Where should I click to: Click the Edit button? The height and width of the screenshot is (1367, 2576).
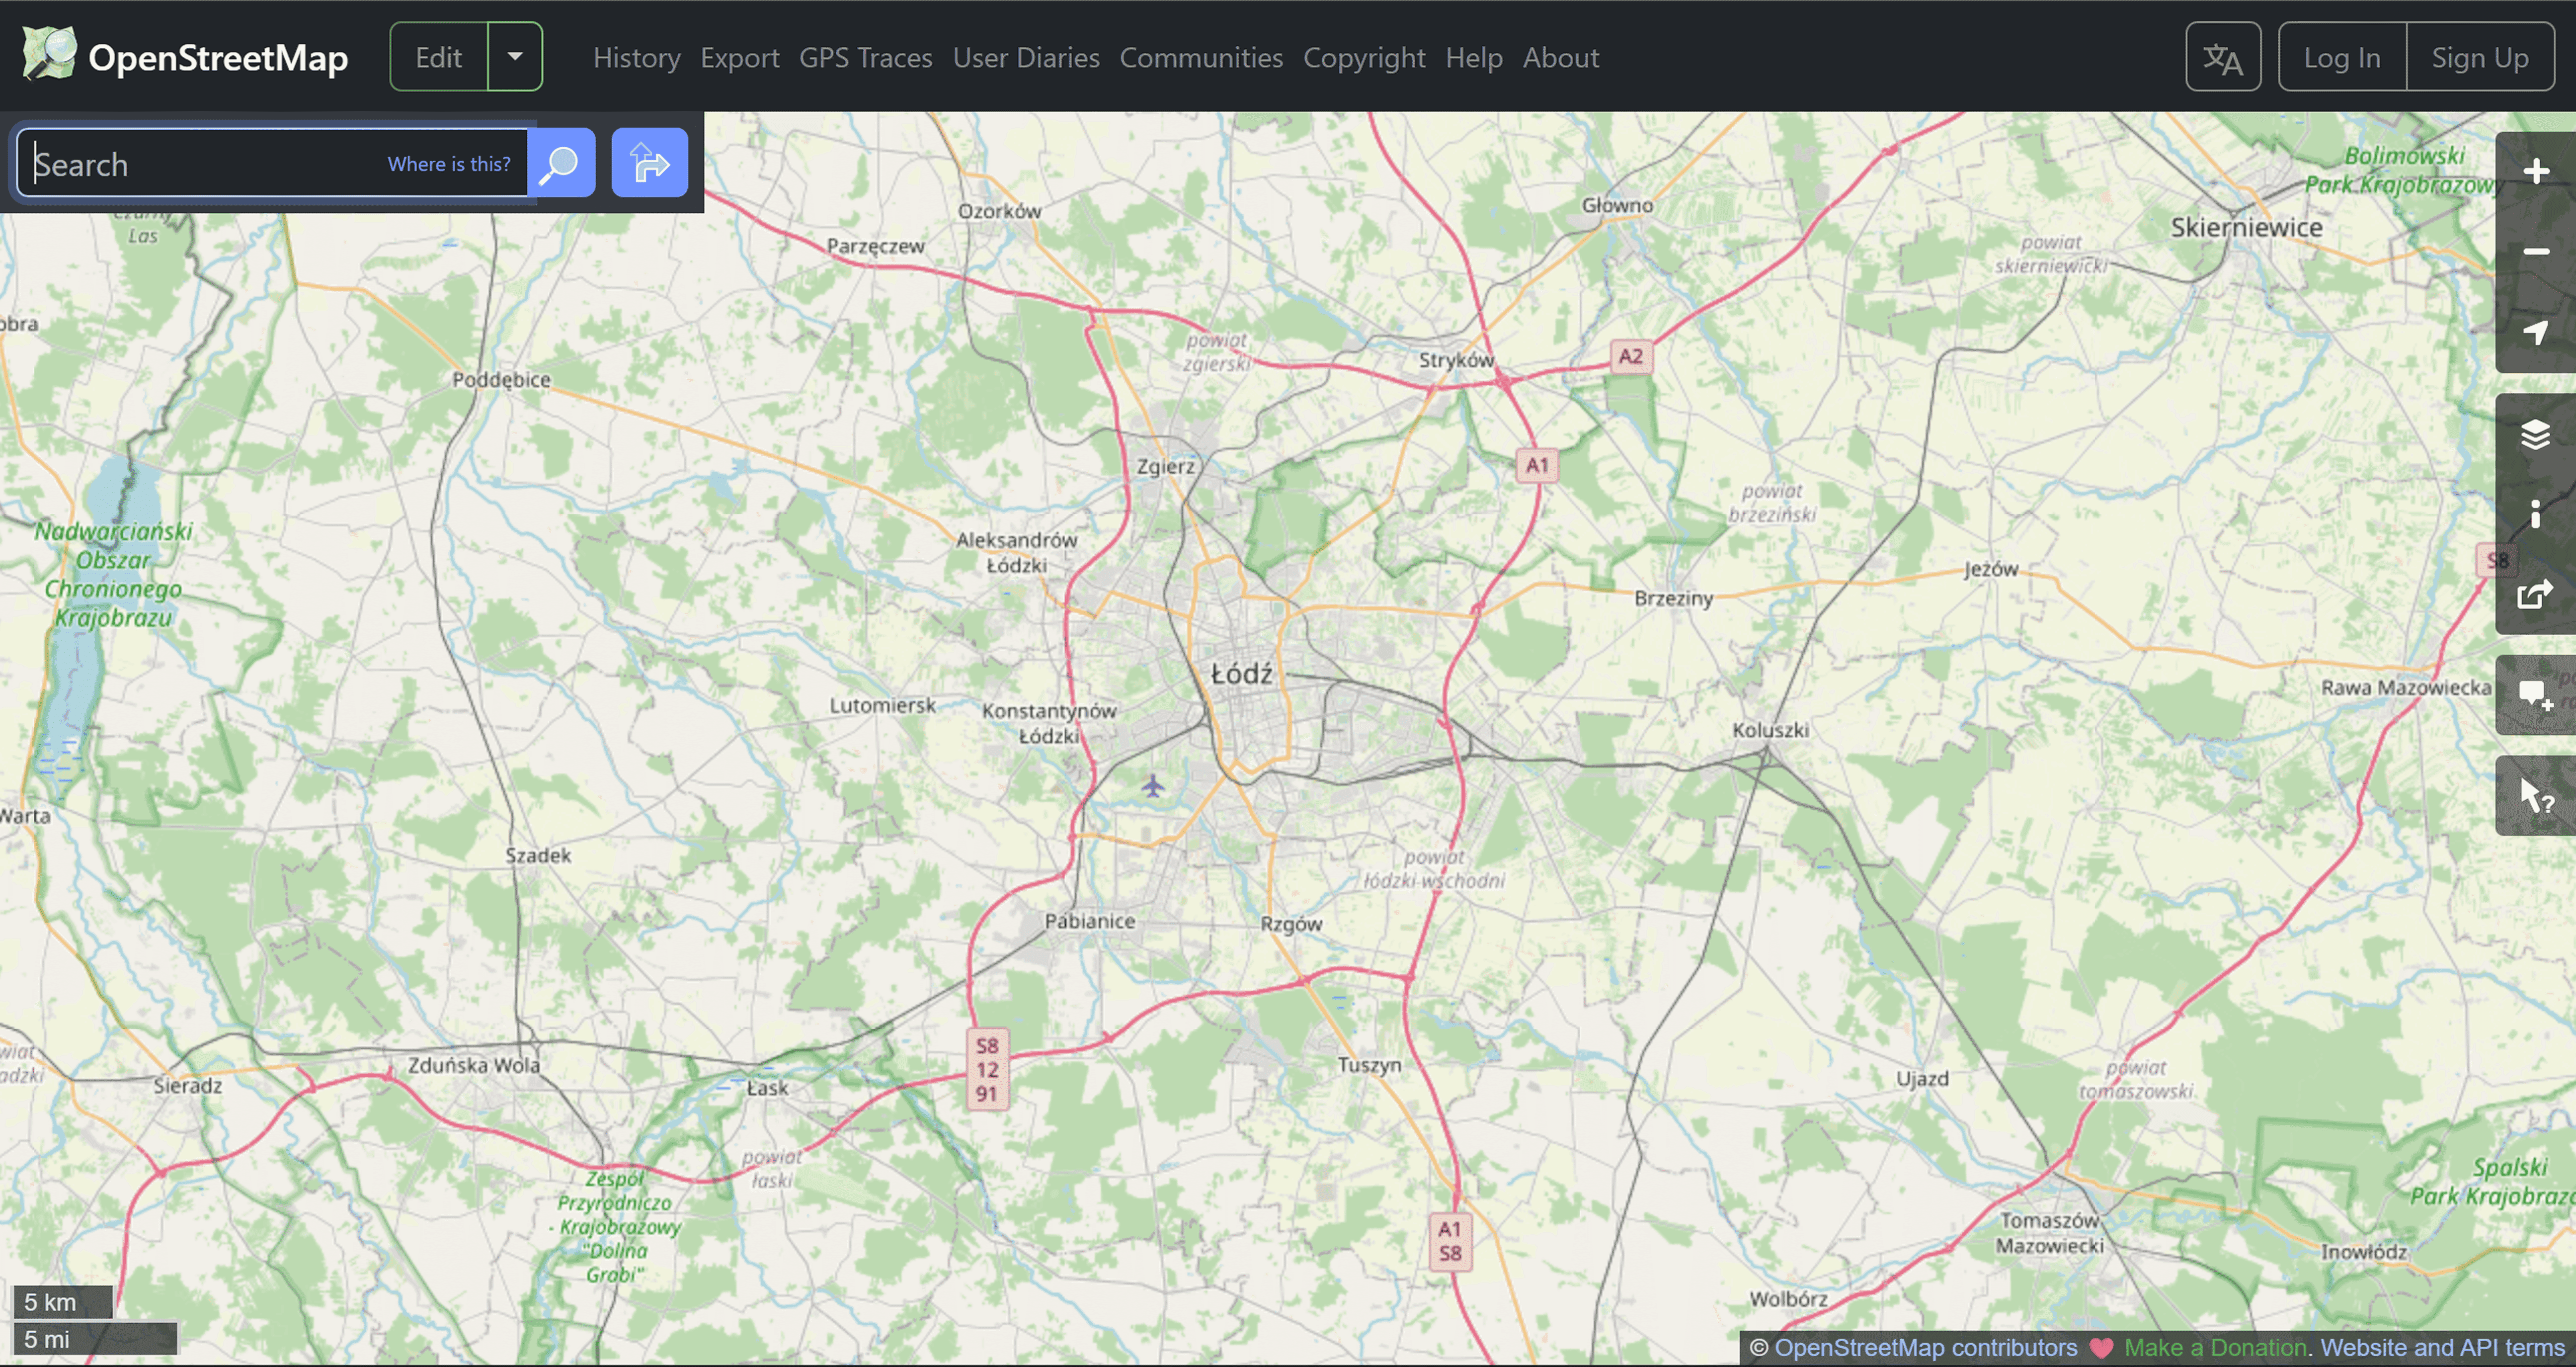coord(439,57)
